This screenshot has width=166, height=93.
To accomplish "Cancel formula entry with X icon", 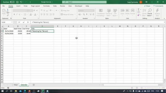I will coord(19,22).
